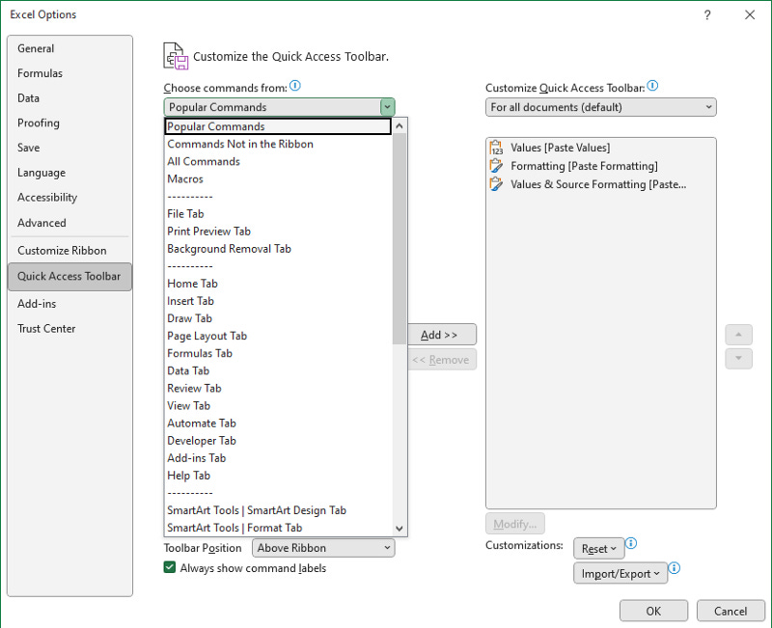Screen dimensions: 772x628
Task: Open the Accessibility options category
Action: coord(69,198)
